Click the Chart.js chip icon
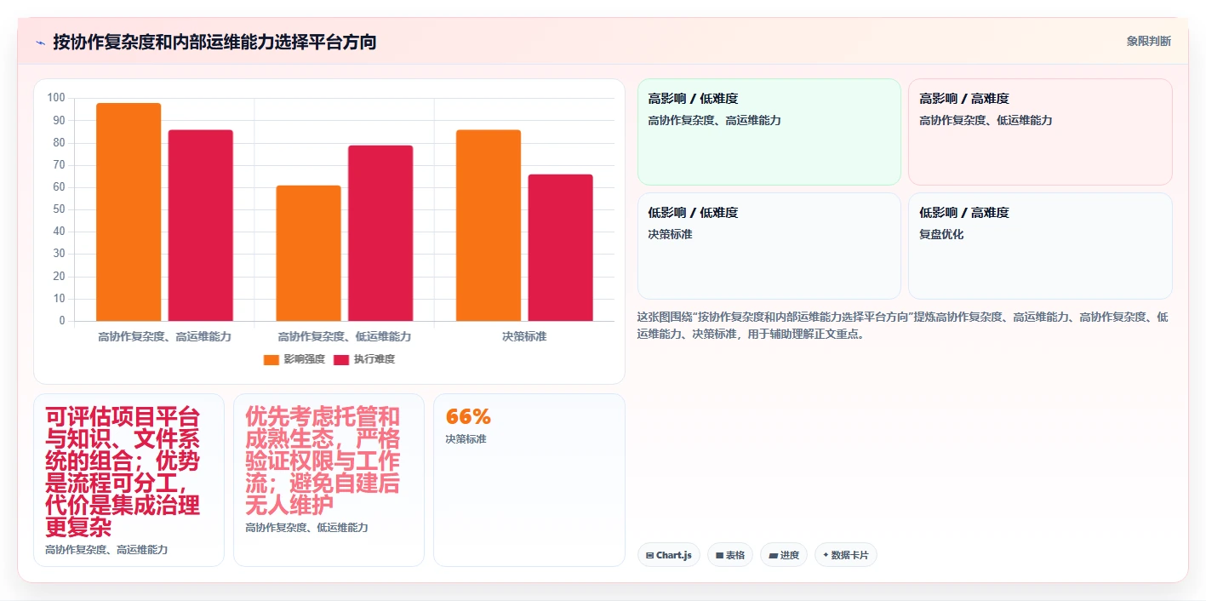Viewport: 1206px width, 601px height. (650, 555)
